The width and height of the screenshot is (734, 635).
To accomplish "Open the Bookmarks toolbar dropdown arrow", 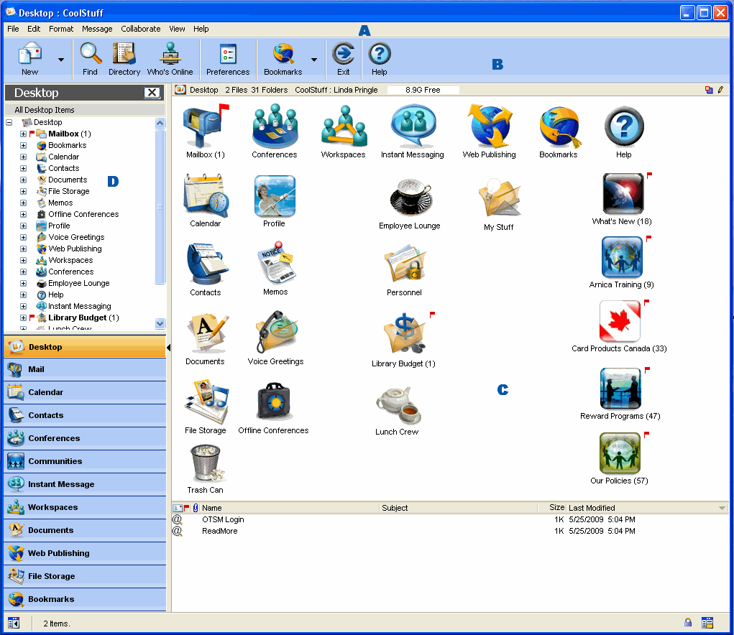I will pyautogui.click(x=313, y=60).
